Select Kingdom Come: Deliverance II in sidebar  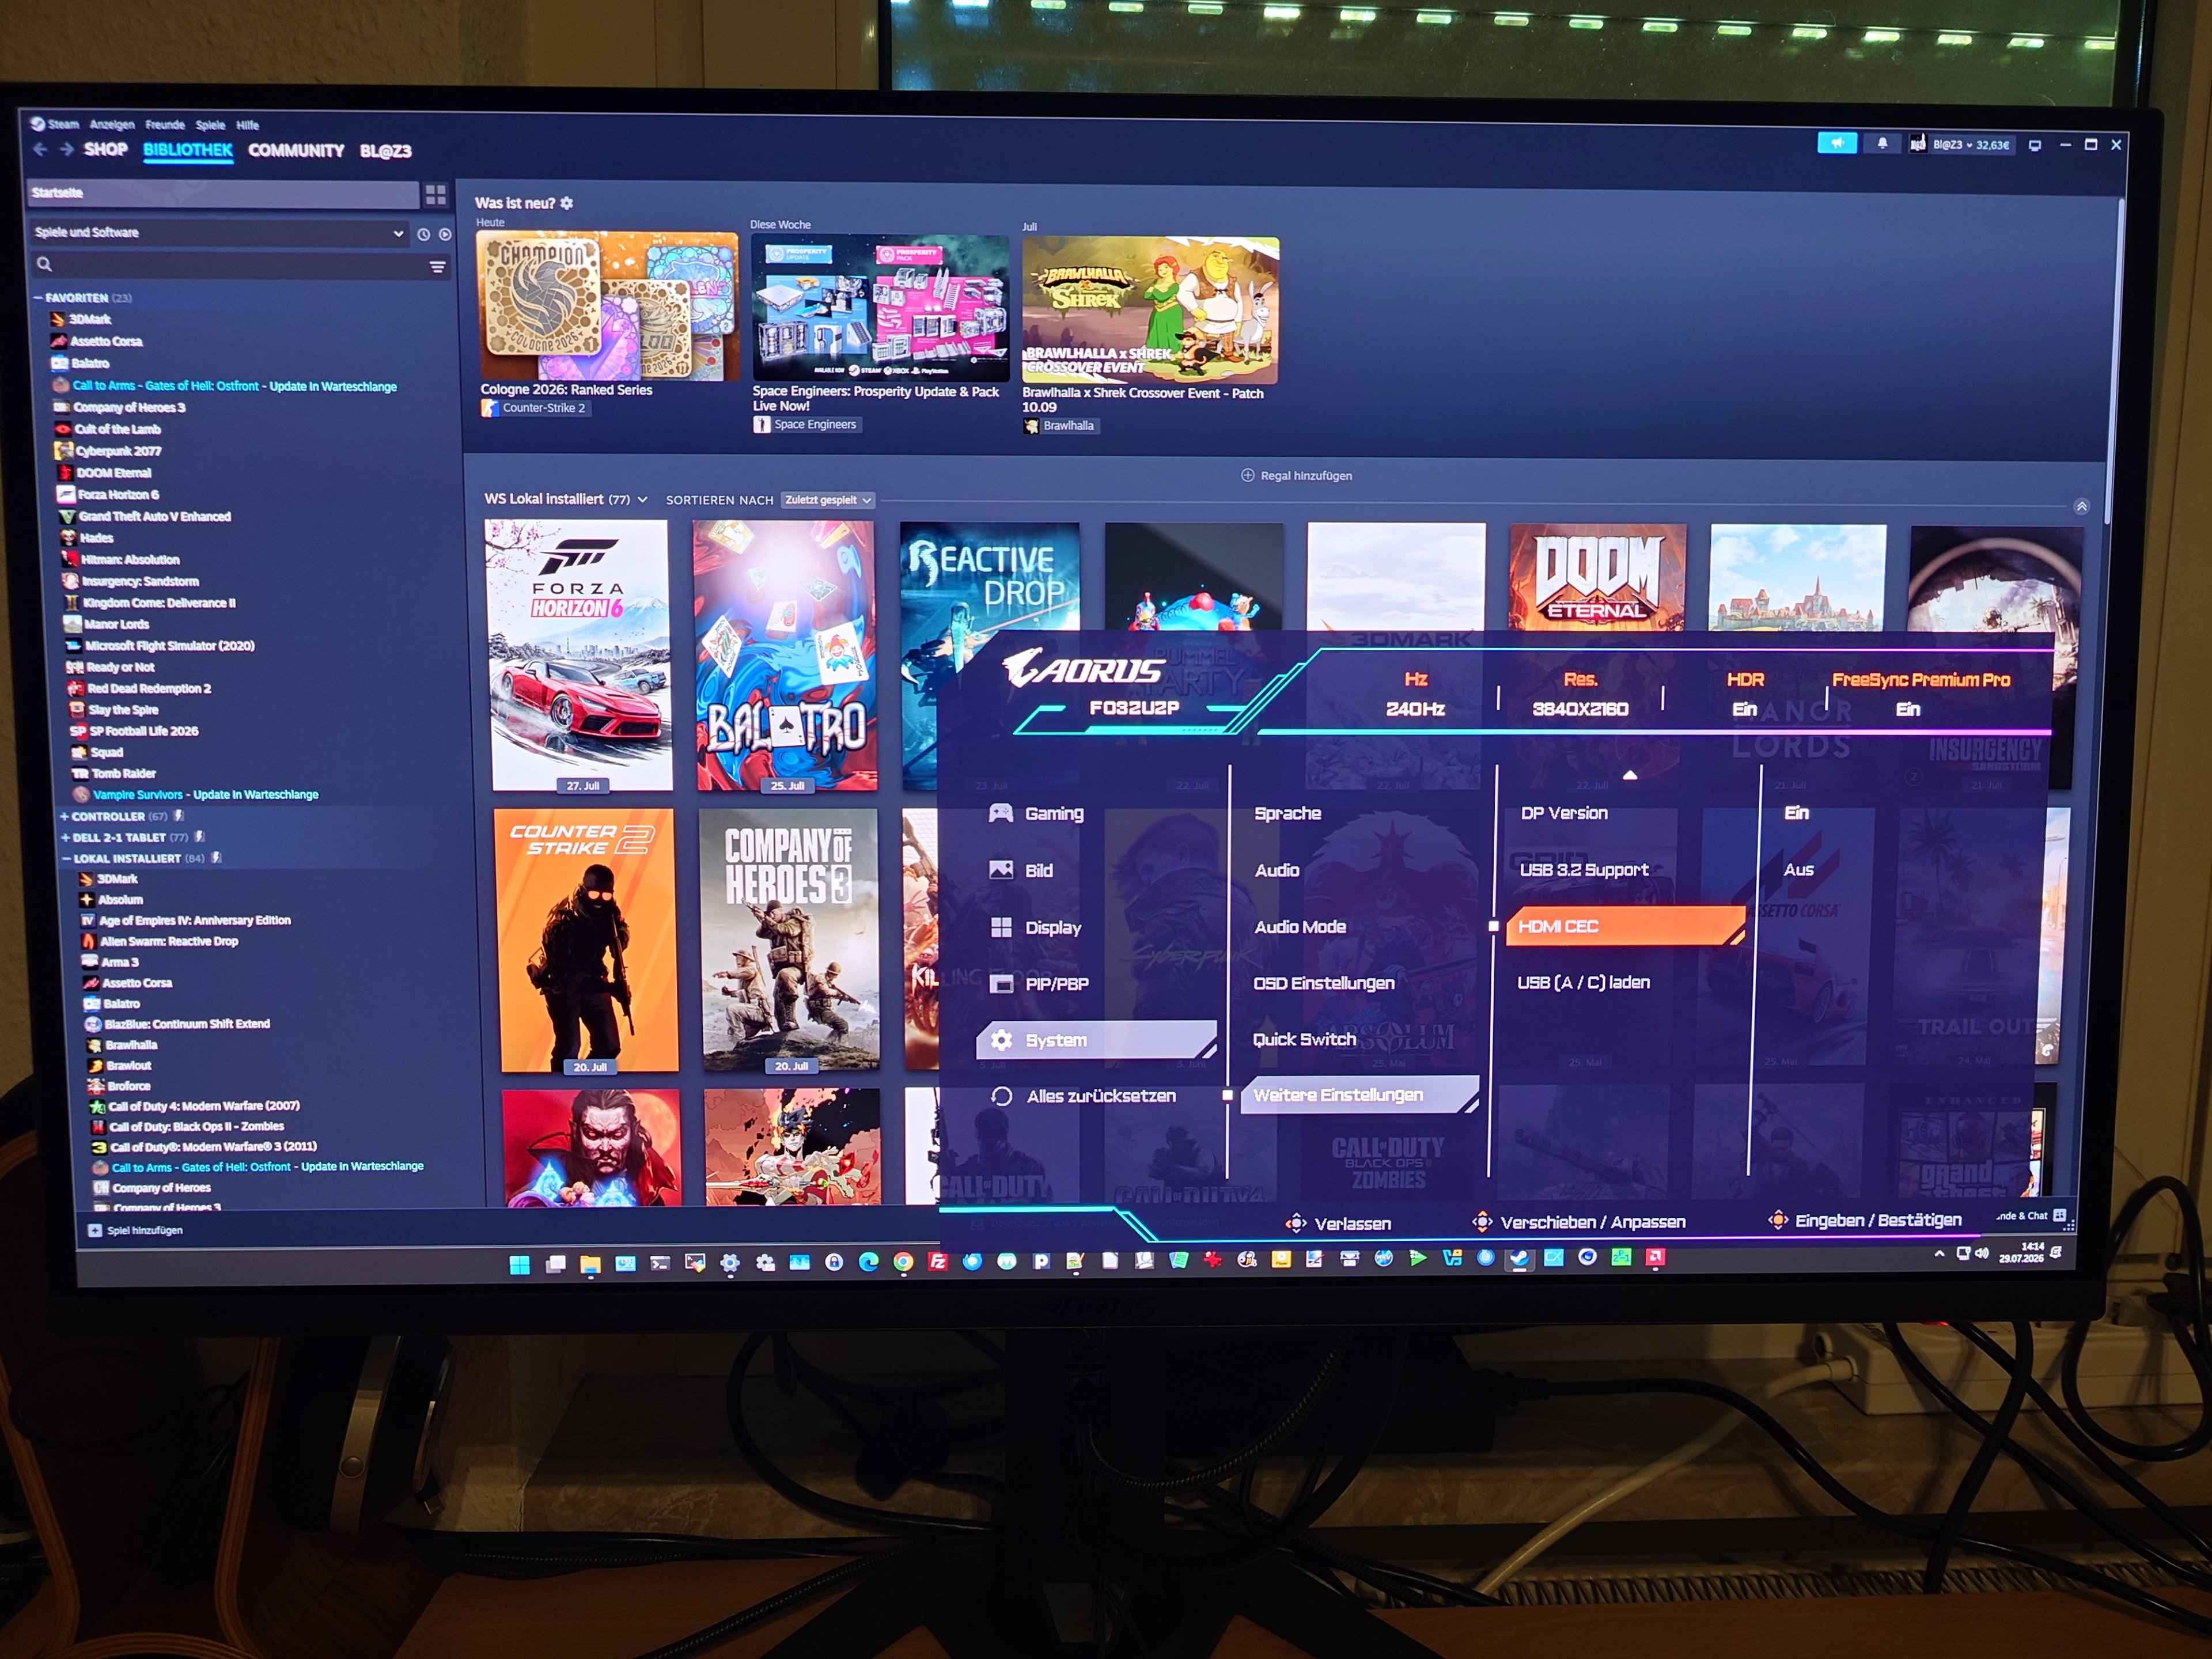158,603
